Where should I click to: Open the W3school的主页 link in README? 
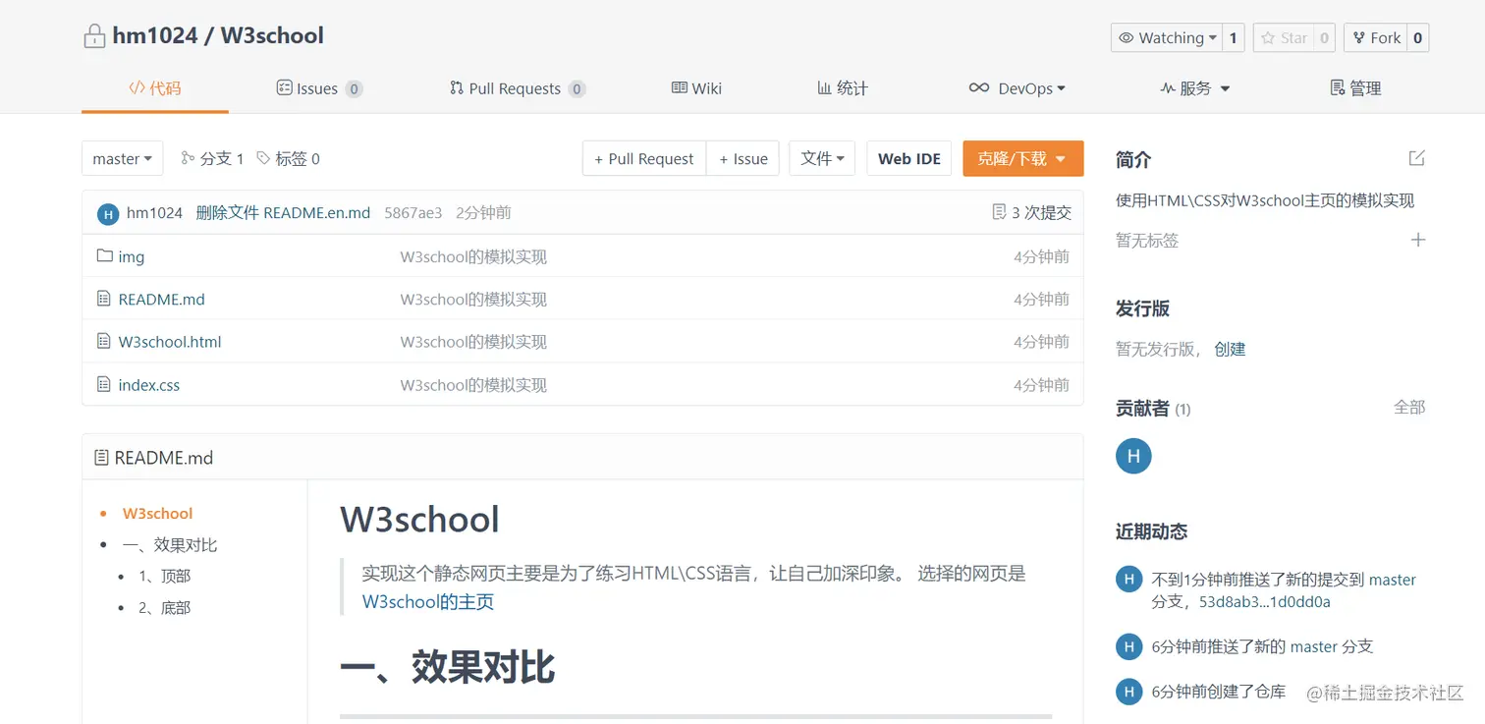click(427, 601)
